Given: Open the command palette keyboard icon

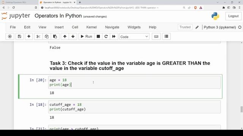Looking at the screenshot, I should pos(156,36).
